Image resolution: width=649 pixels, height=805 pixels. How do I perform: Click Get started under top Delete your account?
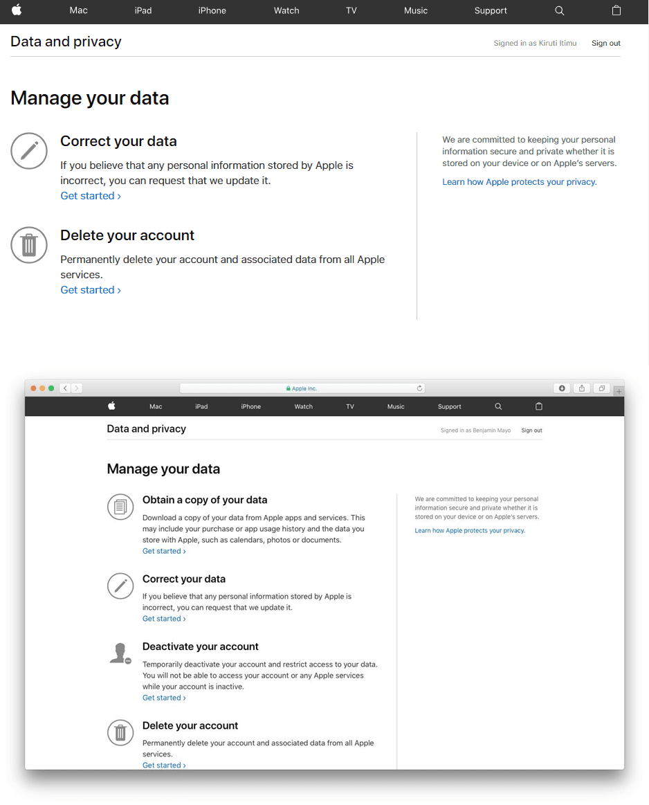91,289
